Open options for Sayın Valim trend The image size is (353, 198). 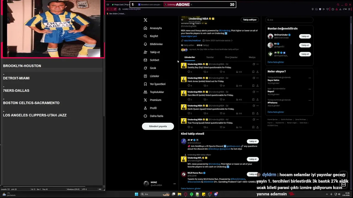point(310,78)
